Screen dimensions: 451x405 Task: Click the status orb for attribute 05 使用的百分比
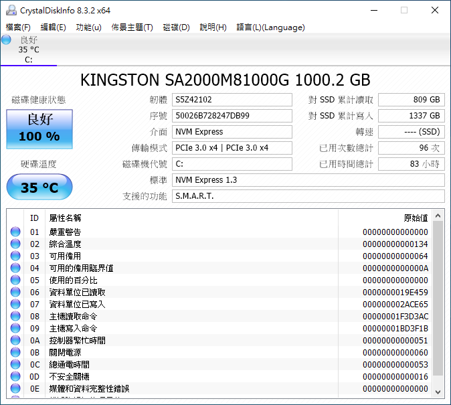click(x=15, y=280)
